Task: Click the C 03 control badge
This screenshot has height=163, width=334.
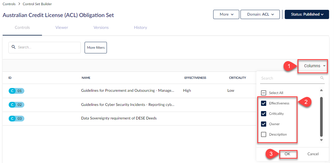Action: 17,119
